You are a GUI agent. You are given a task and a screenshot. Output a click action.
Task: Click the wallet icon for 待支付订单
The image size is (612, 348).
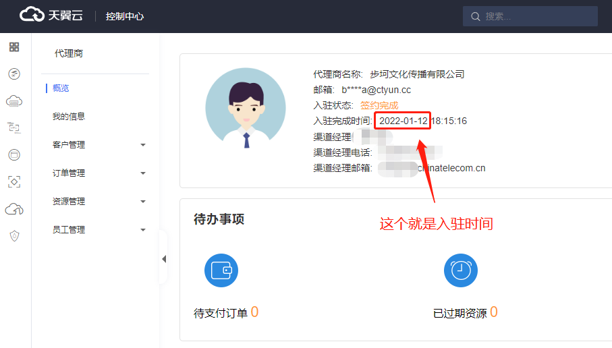click(221, 270)
